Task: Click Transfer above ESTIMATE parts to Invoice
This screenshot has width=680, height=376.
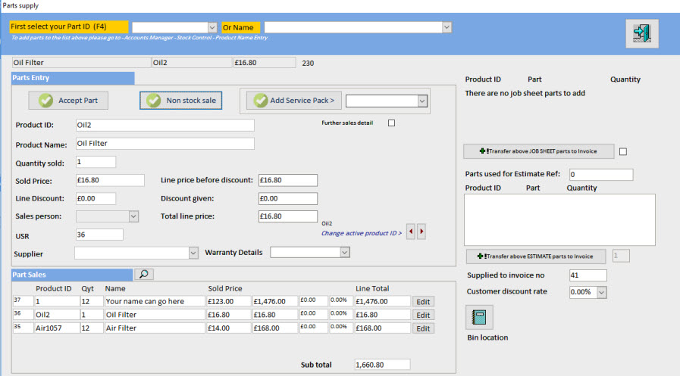Action: (x=537, y=256)
